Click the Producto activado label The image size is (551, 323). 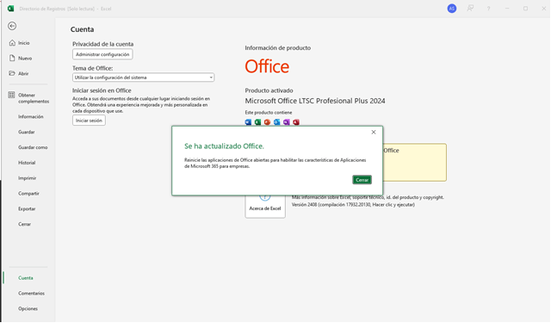pos(269,90)
